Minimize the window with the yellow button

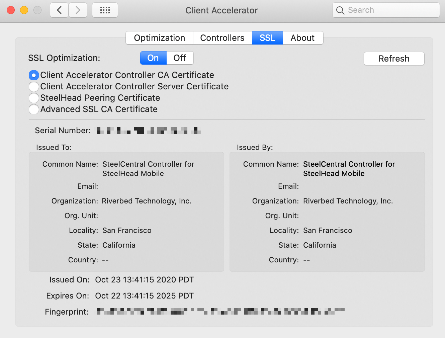pyautogui.click(x=24, y=10)
